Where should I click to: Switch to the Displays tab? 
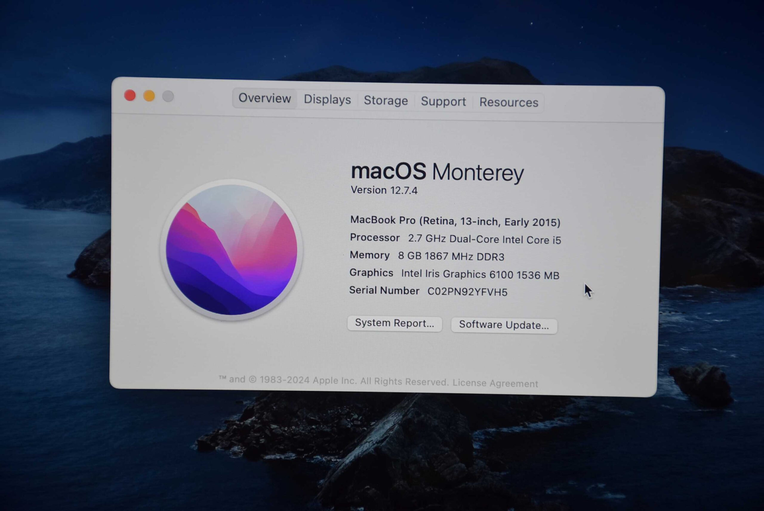pyautogui.click(x=327, y=99)
